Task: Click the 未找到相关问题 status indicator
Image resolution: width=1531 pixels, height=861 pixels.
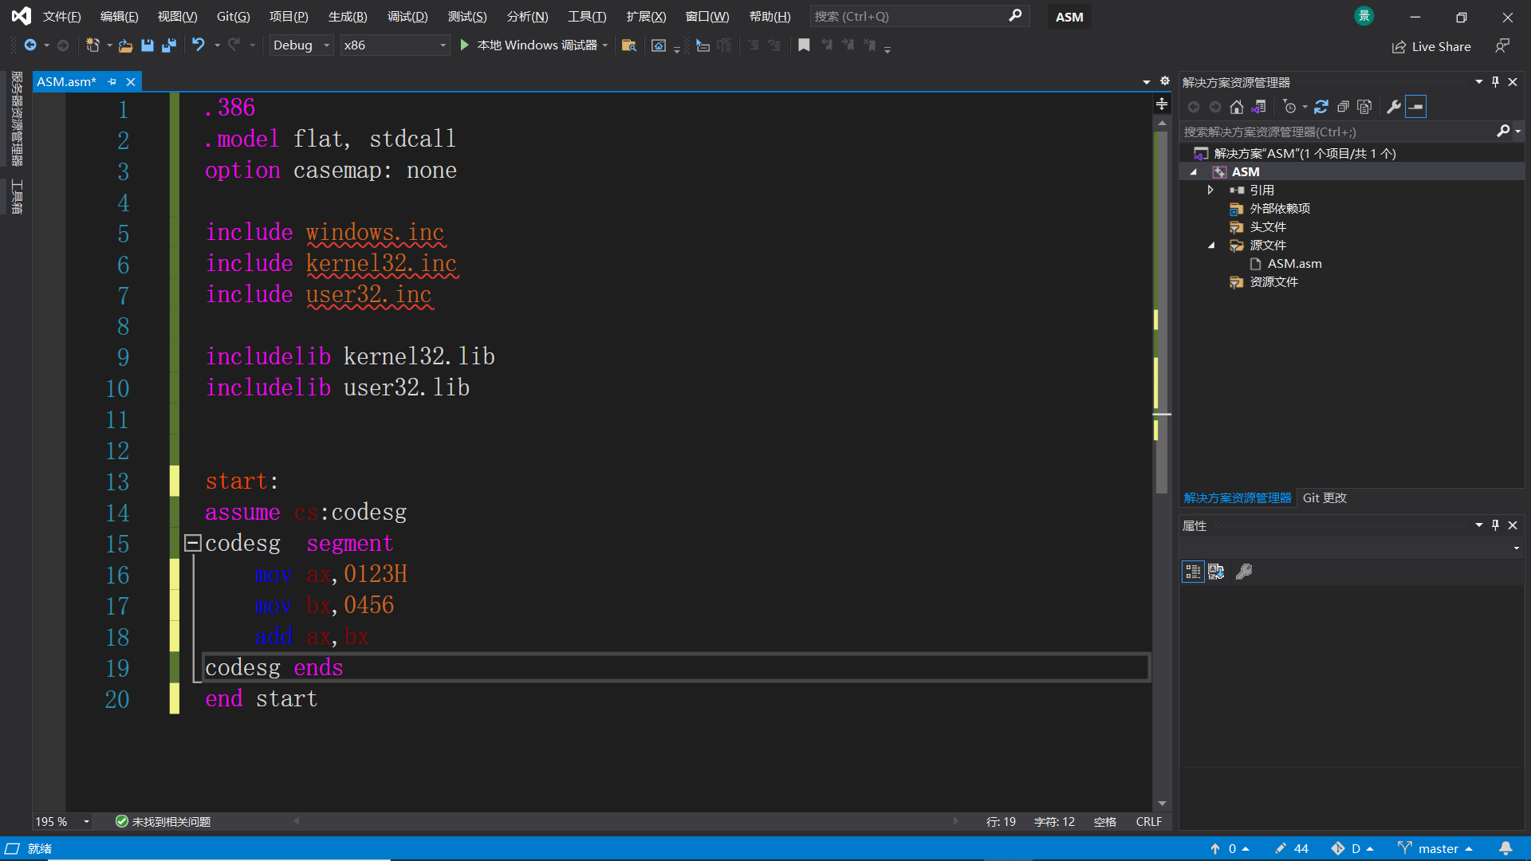Action: pos(163,821)
